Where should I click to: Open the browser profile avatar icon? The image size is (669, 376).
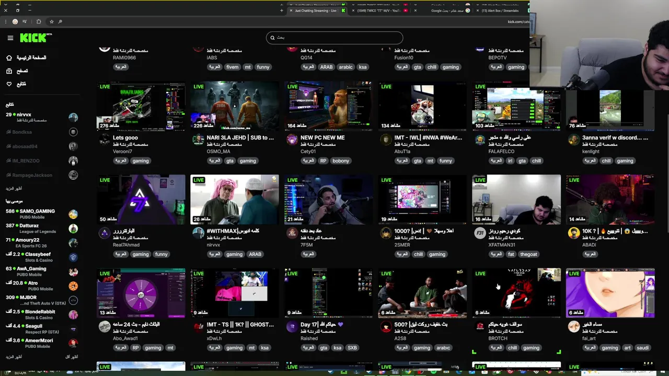click(15, 21)
